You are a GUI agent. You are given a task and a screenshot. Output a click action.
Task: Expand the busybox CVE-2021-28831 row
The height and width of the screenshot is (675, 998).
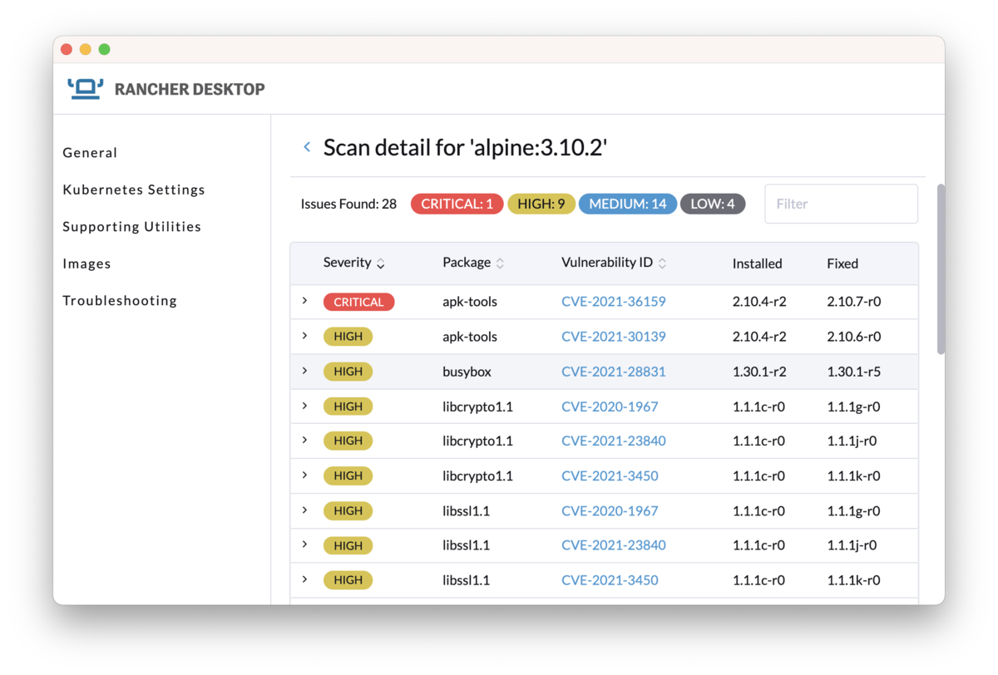(304, 371)
